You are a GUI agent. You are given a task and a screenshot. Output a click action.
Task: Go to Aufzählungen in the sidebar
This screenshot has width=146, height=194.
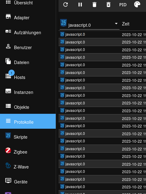[28, 33]
